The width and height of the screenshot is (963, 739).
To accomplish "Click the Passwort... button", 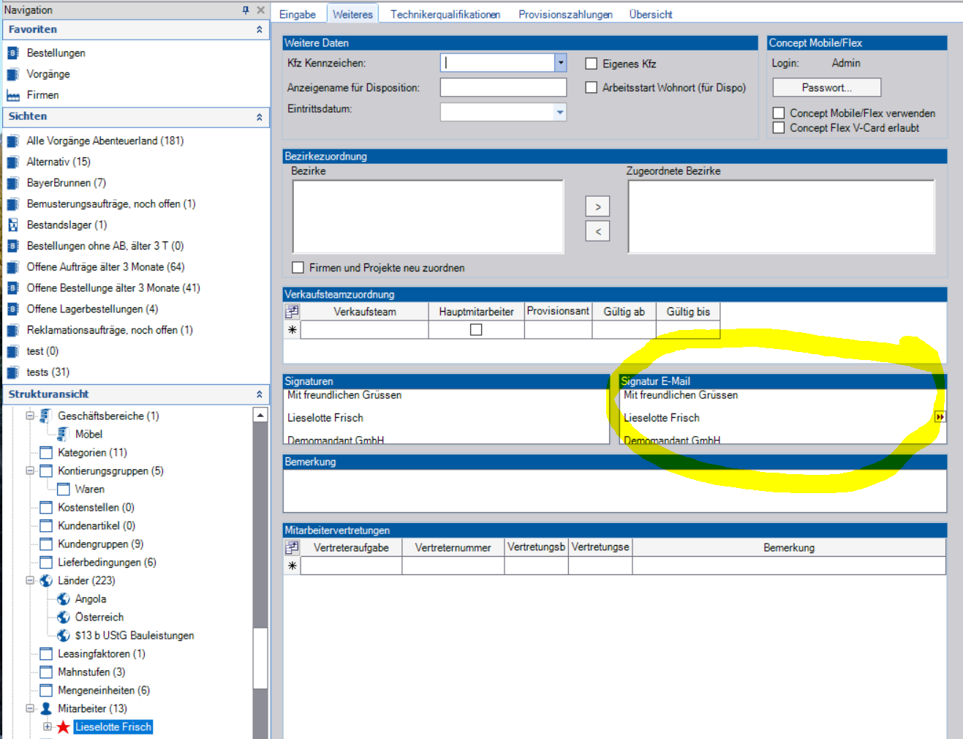I will click(x=826, y=88).
